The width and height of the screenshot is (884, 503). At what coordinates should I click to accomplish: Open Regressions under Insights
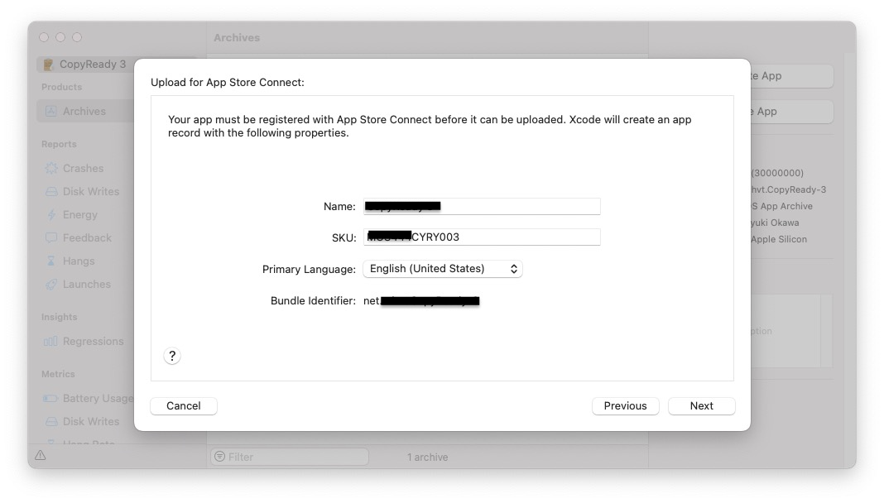pyautogui.click(x=93, y=341)
